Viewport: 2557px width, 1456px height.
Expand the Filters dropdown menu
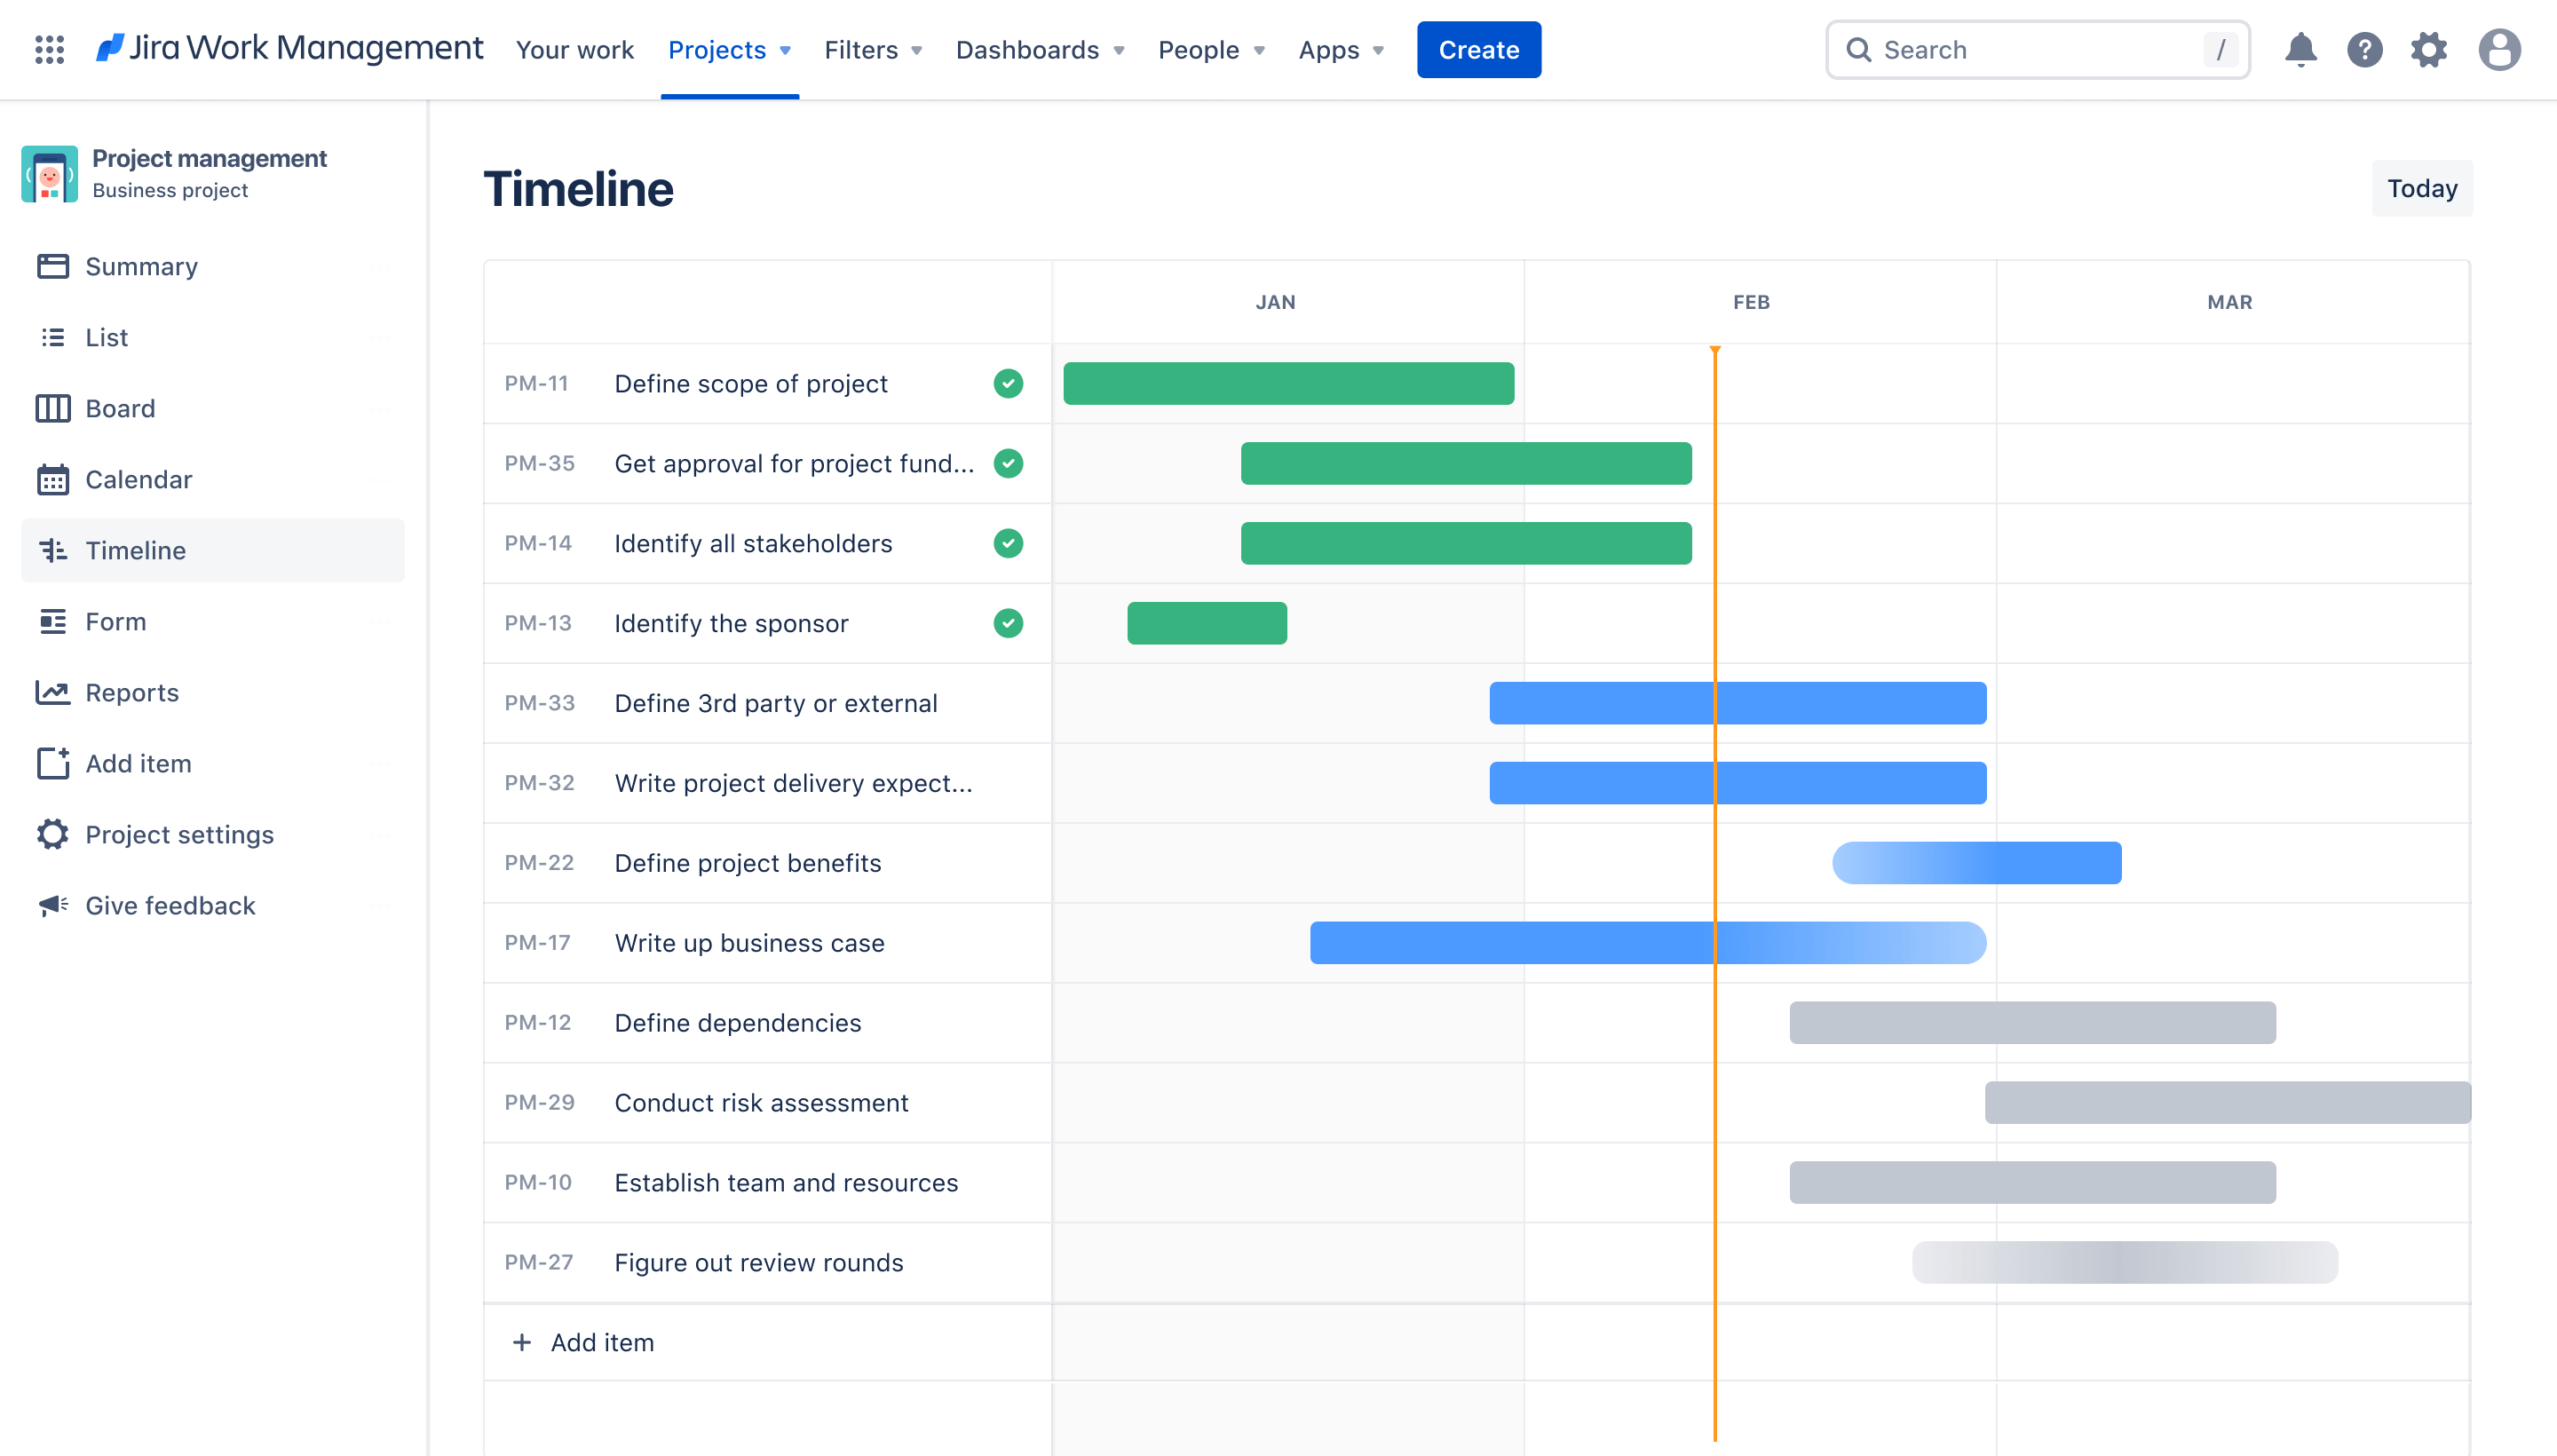[x=871, y=49]
